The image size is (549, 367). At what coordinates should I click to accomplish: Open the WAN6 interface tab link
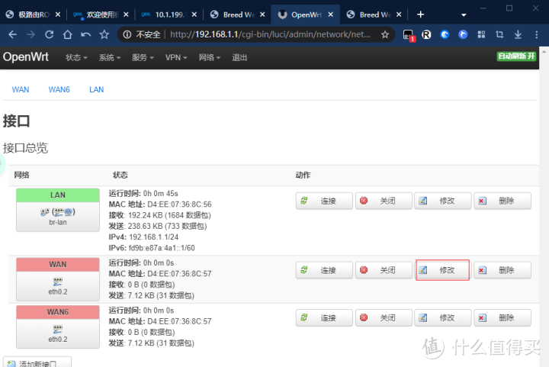tap(59, 89)
